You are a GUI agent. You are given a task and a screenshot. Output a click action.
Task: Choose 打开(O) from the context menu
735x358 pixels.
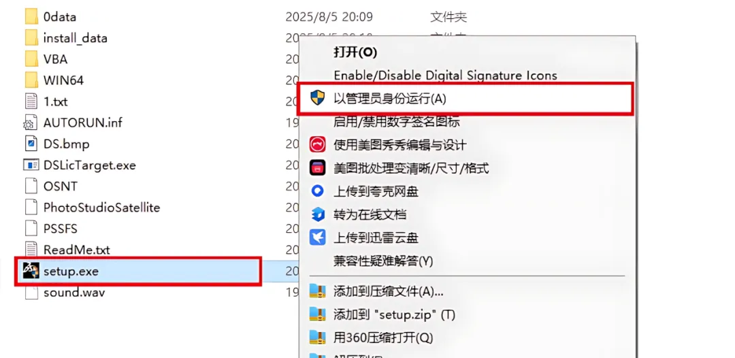click(355, 52)
